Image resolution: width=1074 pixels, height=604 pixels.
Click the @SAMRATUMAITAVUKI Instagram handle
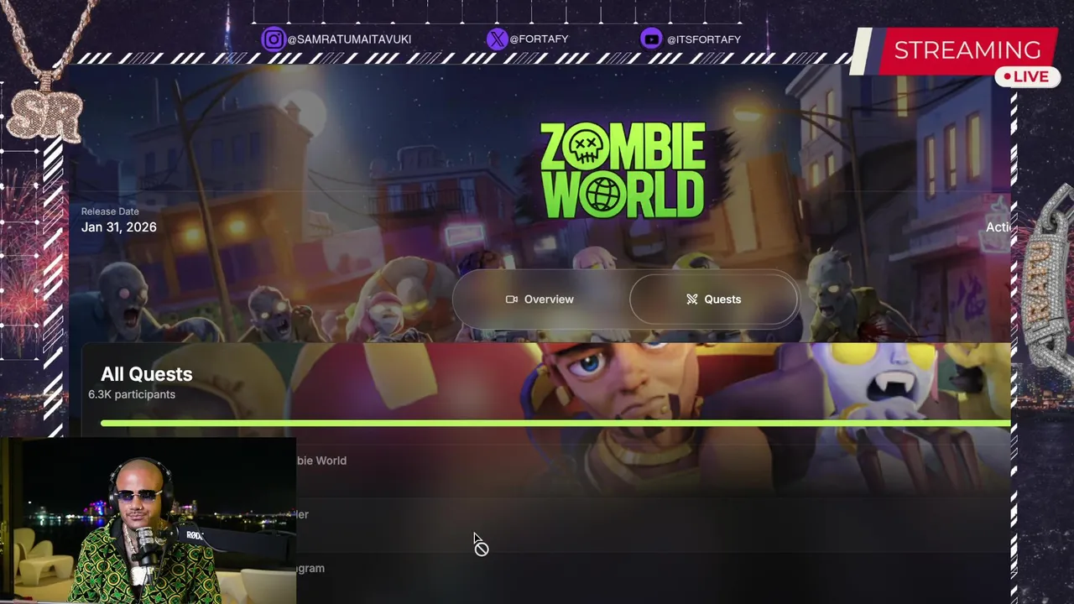349,39
